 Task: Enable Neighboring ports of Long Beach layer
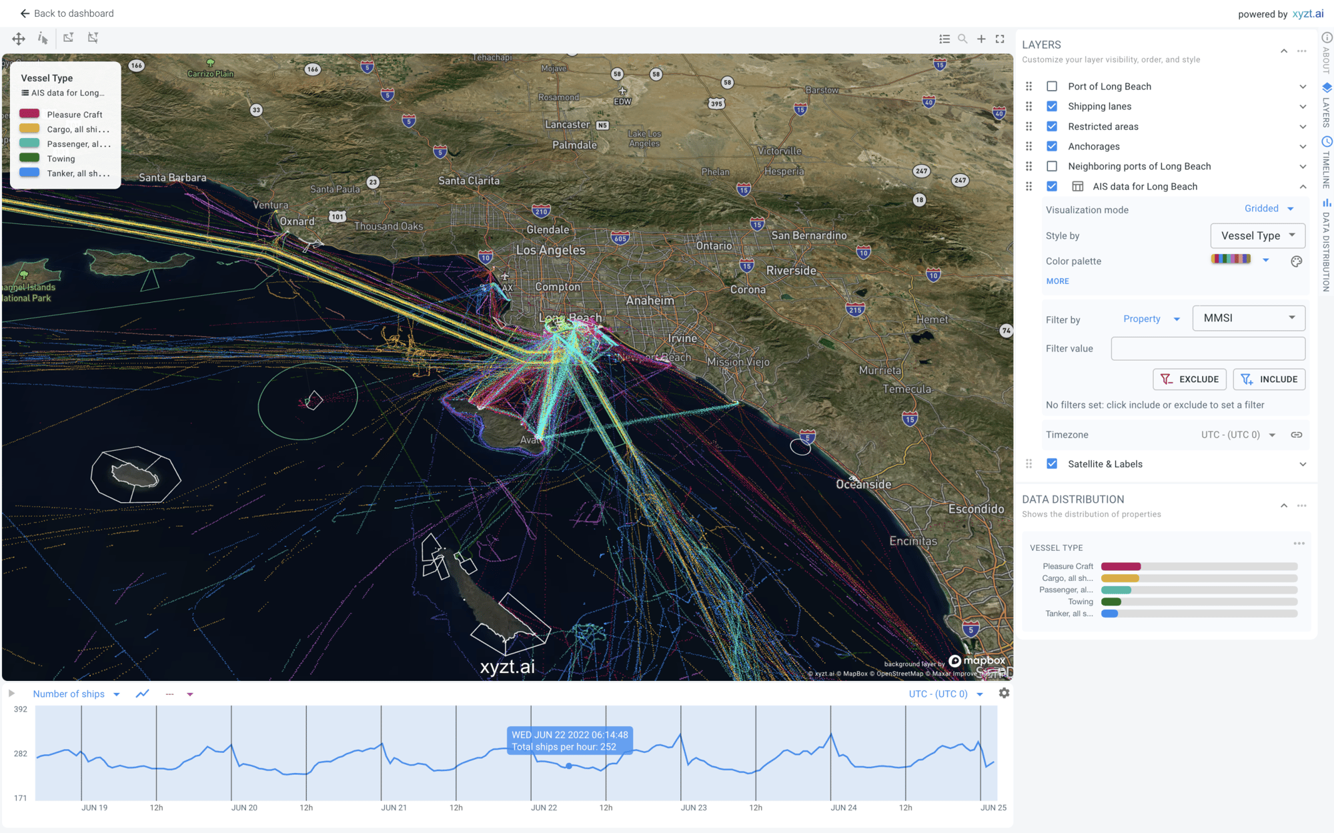(x=1052, y=167)
